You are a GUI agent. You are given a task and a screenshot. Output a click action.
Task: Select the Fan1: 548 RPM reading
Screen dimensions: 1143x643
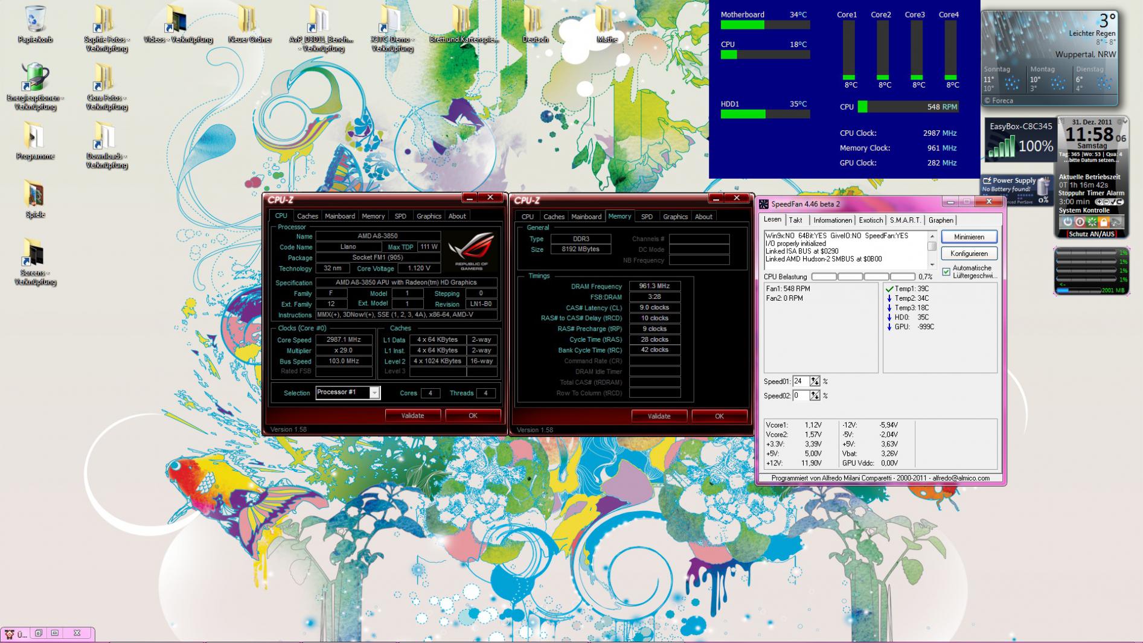788,289
